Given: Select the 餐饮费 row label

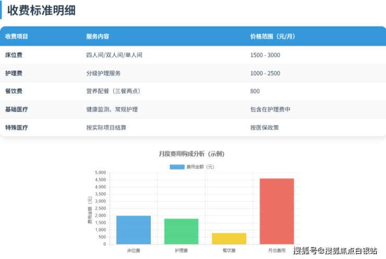Looking at the screenshot, I should 14,91.
